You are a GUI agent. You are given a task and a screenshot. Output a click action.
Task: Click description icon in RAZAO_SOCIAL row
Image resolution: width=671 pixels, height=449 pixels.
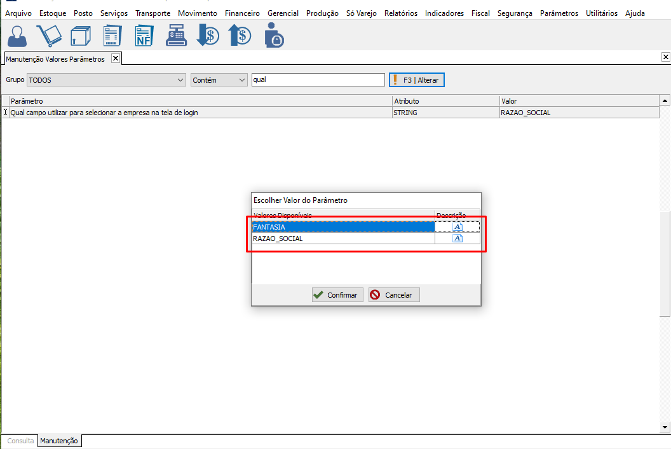point(457,238)
